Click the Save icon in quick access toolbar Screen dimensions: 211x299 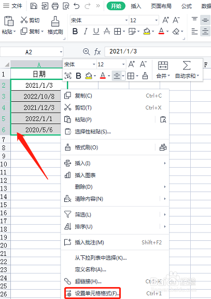coord(34,6)
